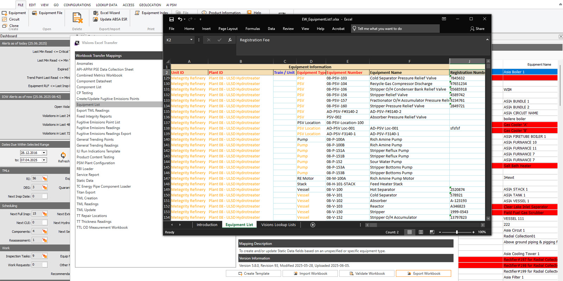Add a new sheet with the plus icon
This screenshot has width=563, height=281.
[x=312, y=225]
